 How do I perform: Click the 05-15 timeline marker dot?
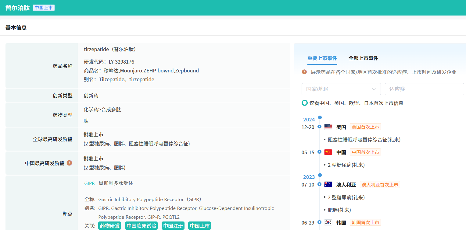tap(319, 152)
